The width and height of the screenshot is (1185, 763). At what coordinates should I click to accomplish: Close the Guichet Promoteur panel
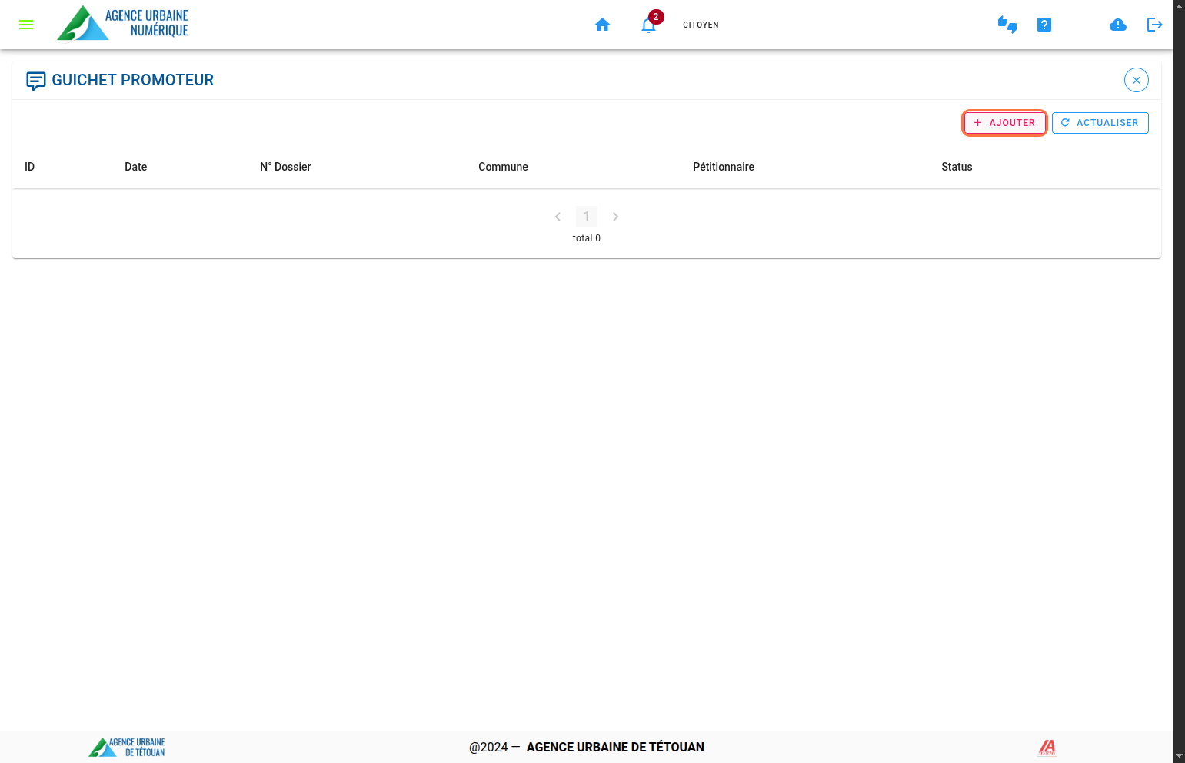(1136, 80)
